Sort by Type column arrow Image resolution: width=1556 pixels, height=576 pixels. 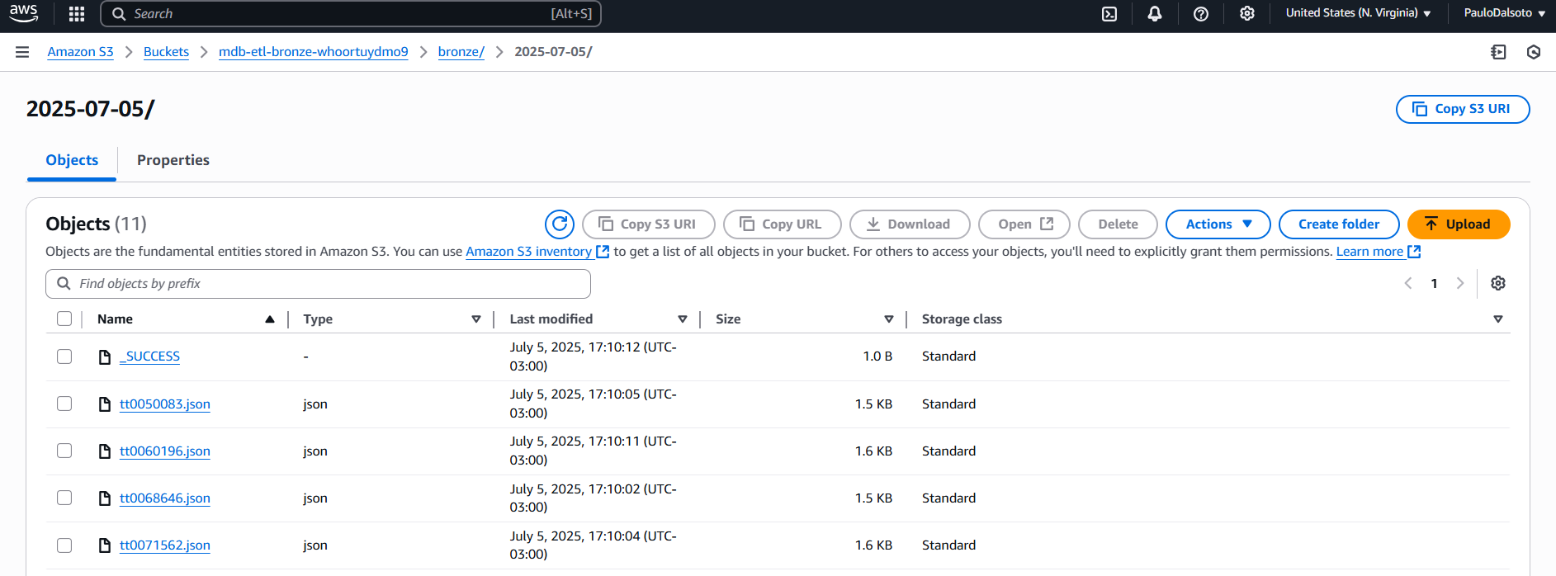476,319
